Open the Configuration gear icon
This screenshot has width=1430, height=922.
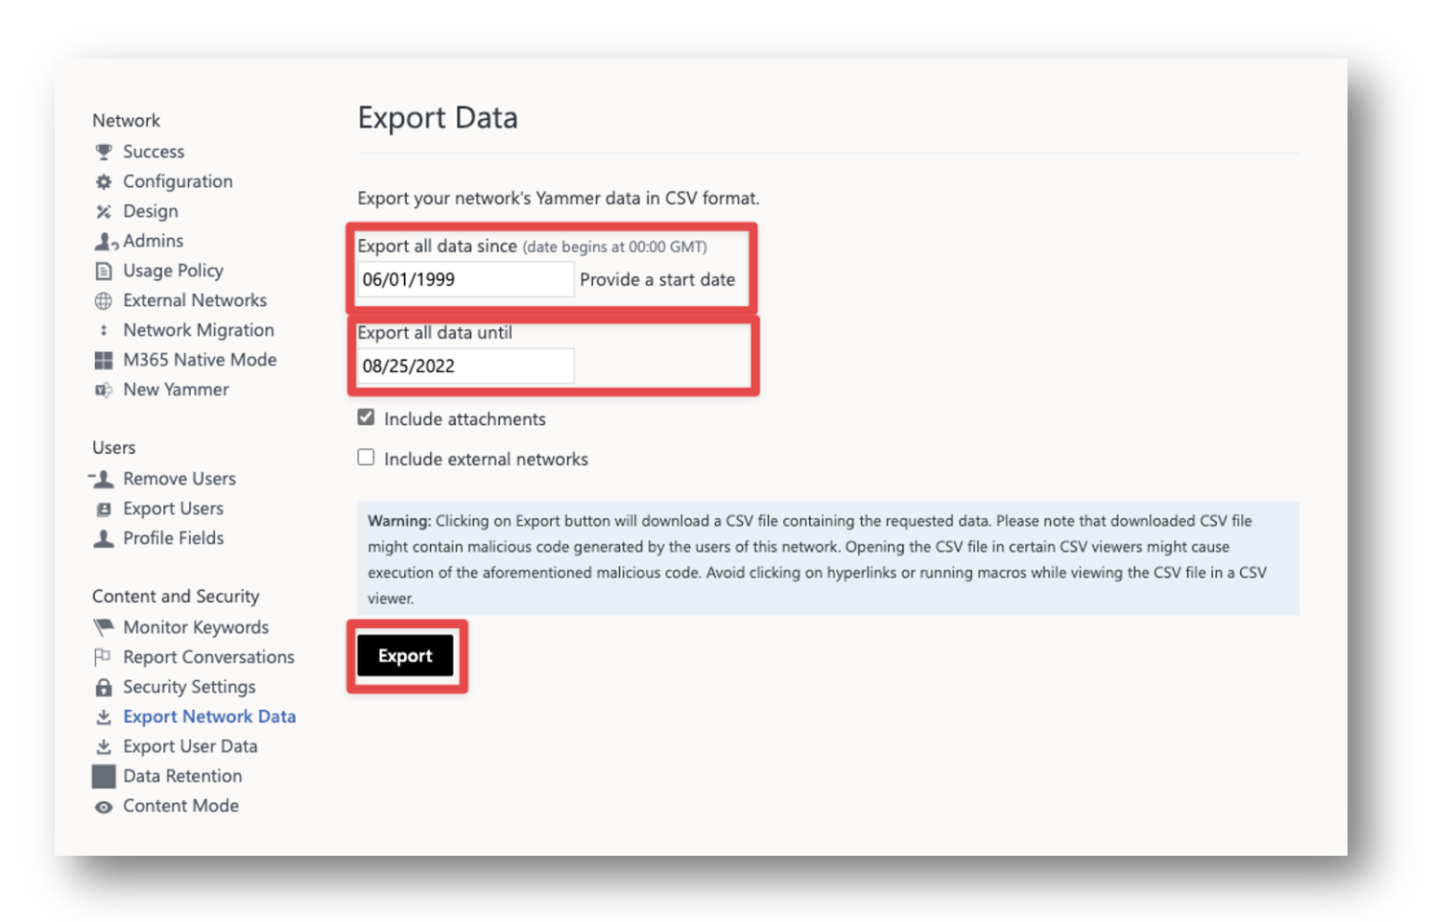click(x=103, y=181)
